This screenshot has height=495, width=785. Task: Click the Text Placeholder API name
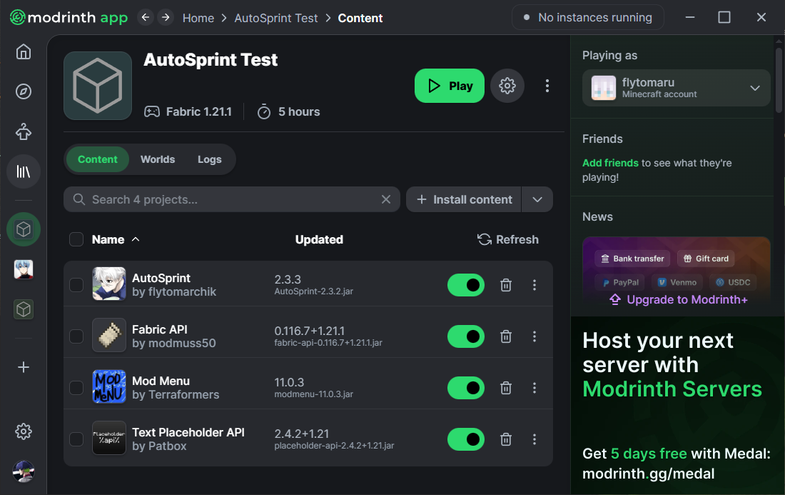pos(188,432)
